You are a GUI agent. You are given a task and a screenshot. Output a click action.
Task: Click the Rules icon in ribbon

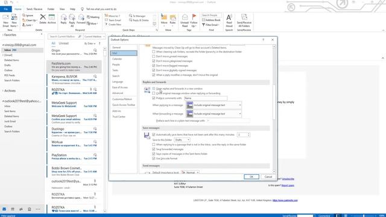pos(173,17)
